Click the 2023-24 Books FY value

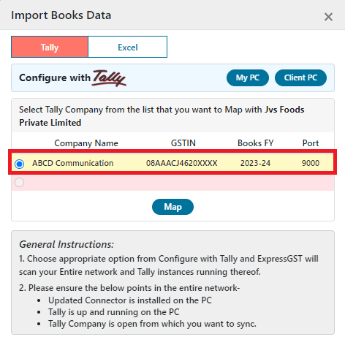(255, 163)
